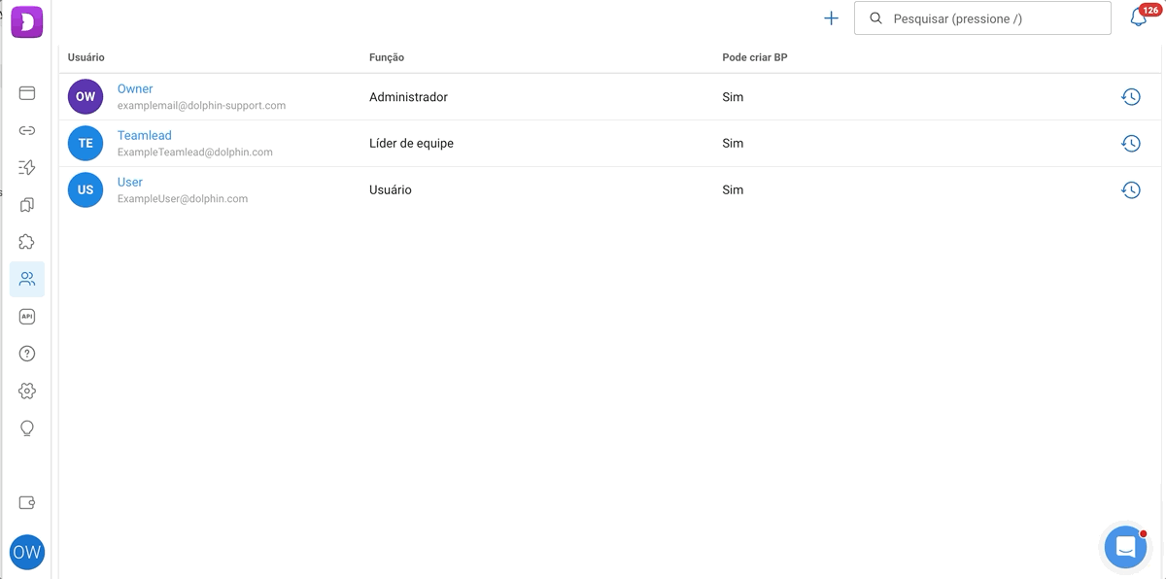The width and height of the screenshot is (1166, 579).
Task: Open the support chat widget button
Action: [x=1125, y=547]
